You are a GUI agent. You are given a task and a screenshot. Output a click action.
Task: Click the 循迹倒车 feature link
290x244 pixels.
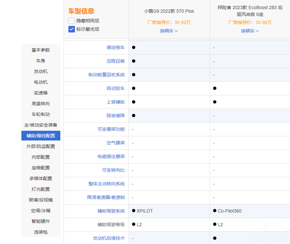(x=115, y=47)
